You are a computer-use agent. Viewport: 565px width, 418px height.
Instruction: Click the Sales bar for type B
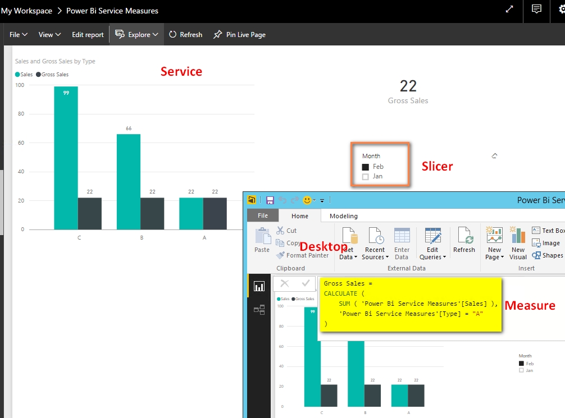[129, 182]
